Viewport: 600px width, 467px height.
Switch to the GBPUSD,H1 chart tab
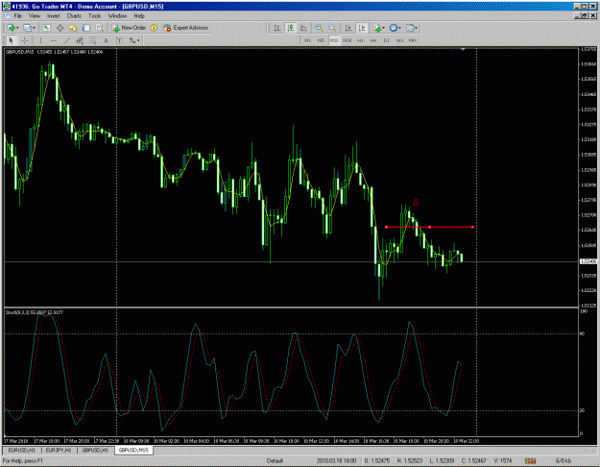95,450
